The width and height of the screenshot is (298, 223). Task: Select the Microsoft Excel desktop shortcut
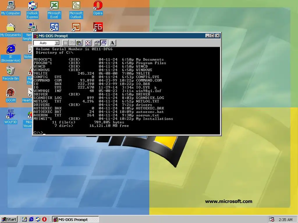pos(54,10)
